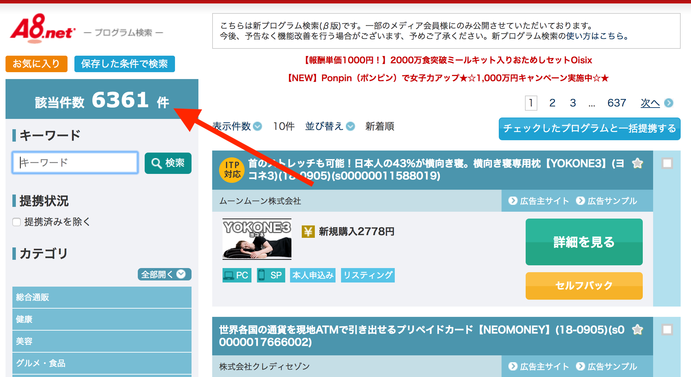Click the リスティング tag

coord(368,275)
